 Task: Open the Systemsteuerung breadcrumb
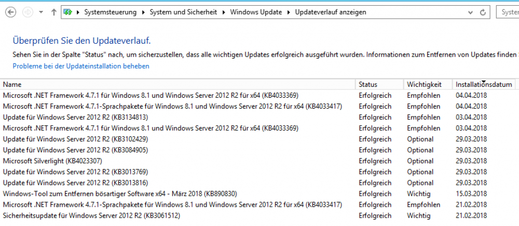(x=110, y=12)
